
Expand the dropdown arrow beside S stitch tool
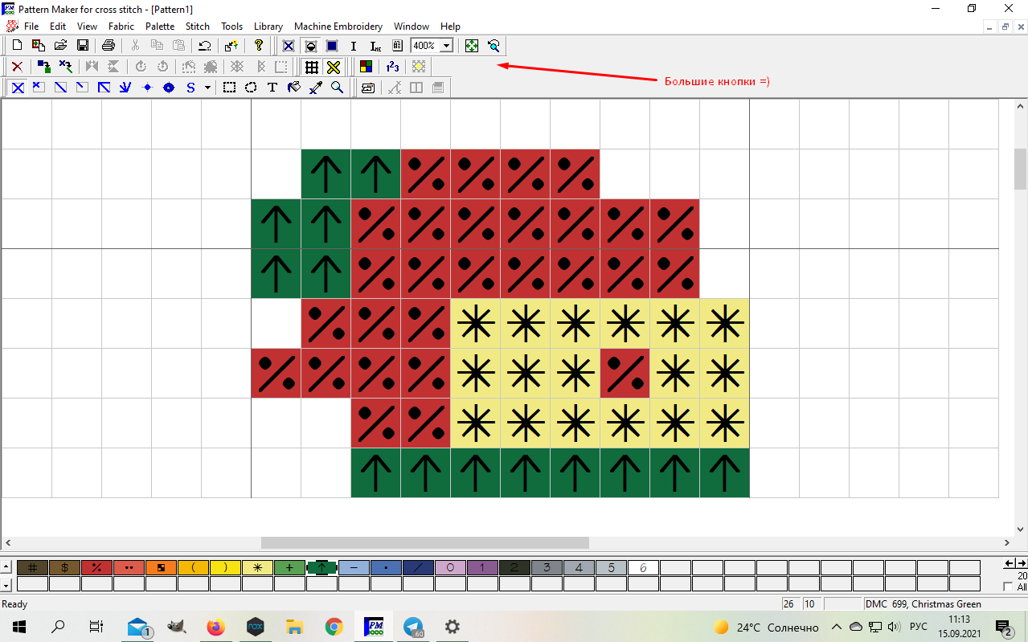click(x=207, y=88)
